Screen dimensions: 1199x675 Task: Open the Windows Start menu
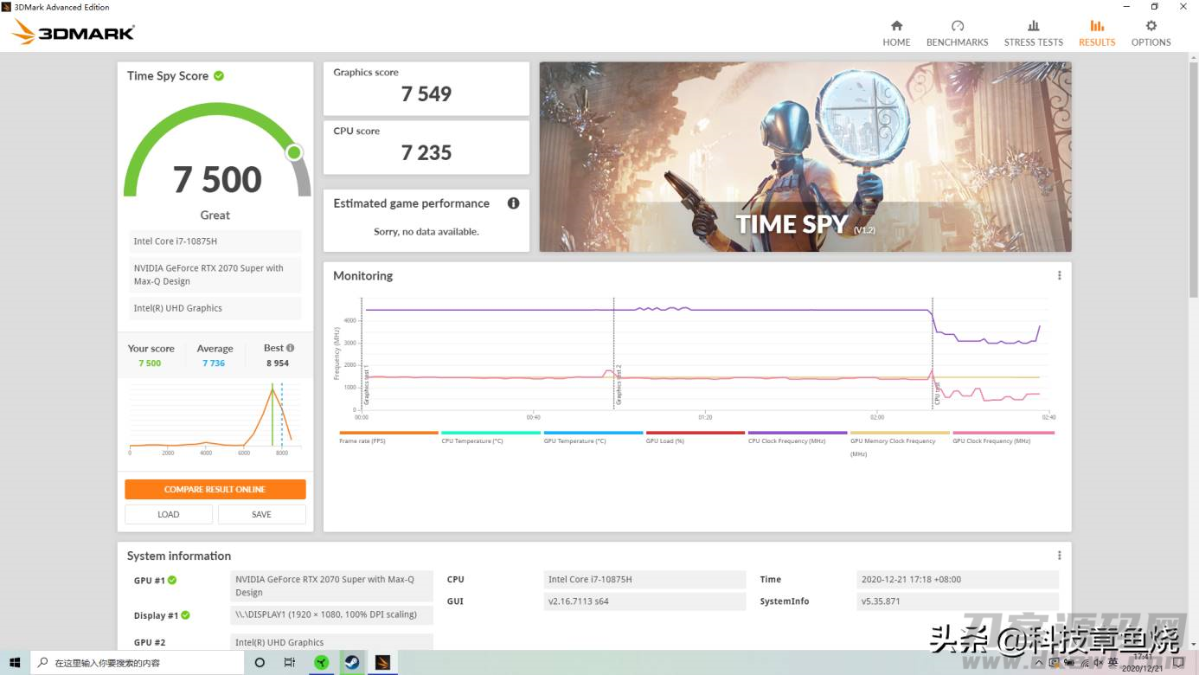15,663
